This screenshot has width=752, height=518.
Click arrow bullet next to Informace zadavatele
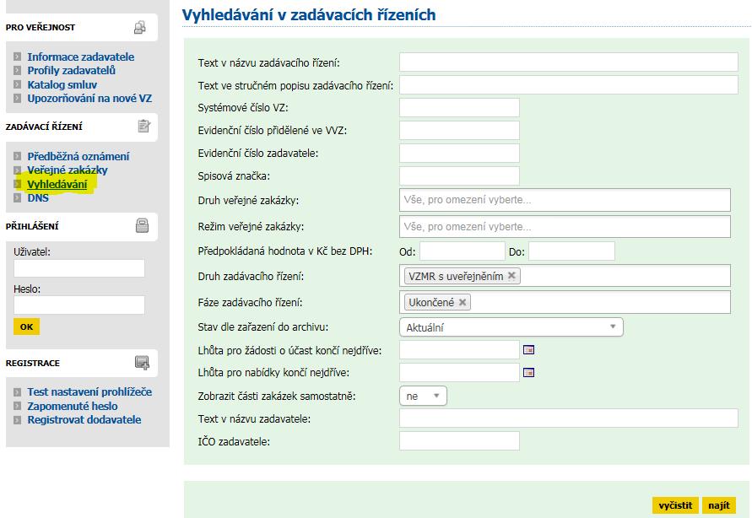17,57
